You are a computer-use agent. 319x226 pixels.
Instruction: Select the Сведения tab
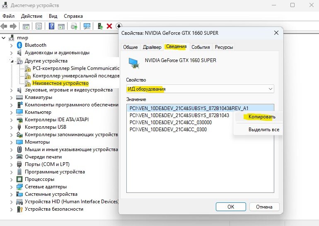point(176,46)
